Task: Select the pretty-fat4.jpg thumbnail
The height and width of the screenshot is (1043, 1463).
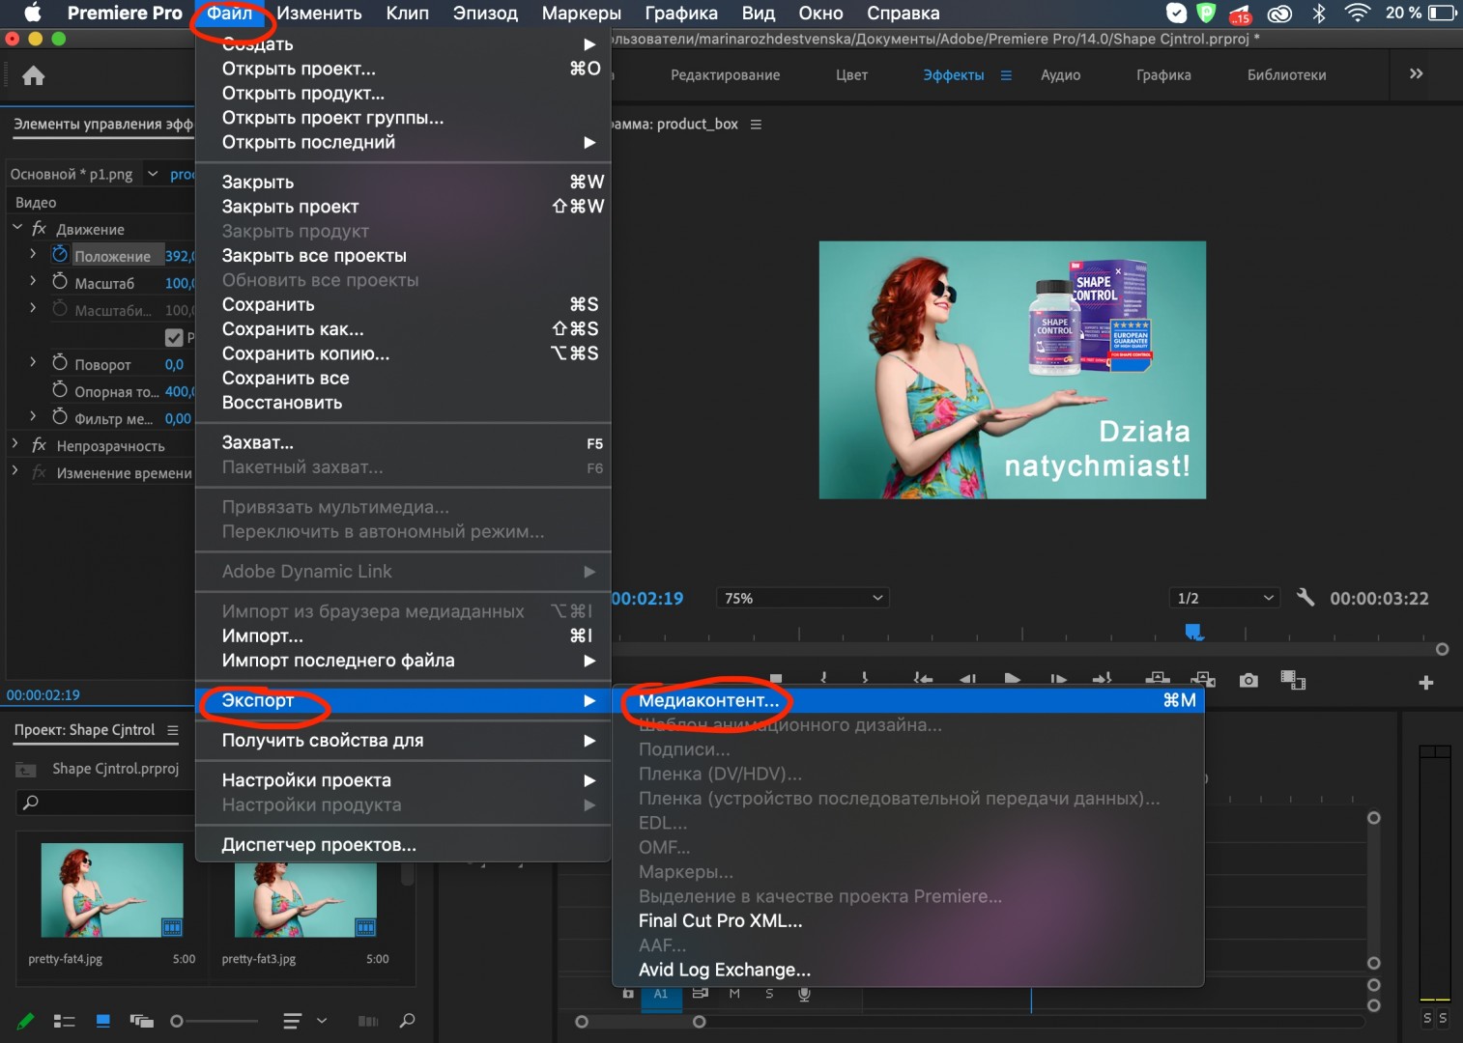Action: click(112, 890)
